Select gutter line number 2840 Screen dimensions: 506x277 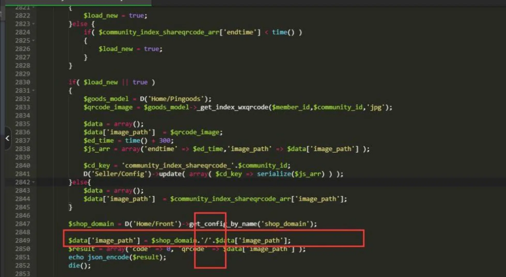click(x=23, y=165)
